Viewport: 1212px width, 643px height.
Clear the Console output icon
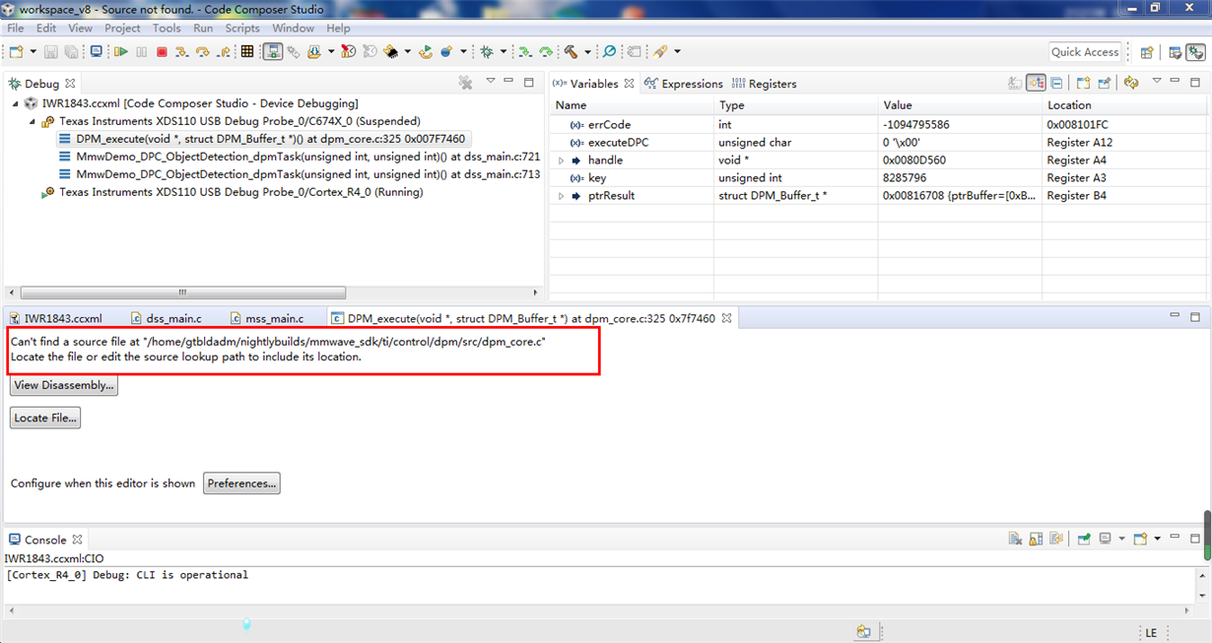pos(1015,539)
